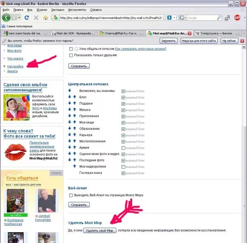Close the password notification bar

tap(242, 41)
